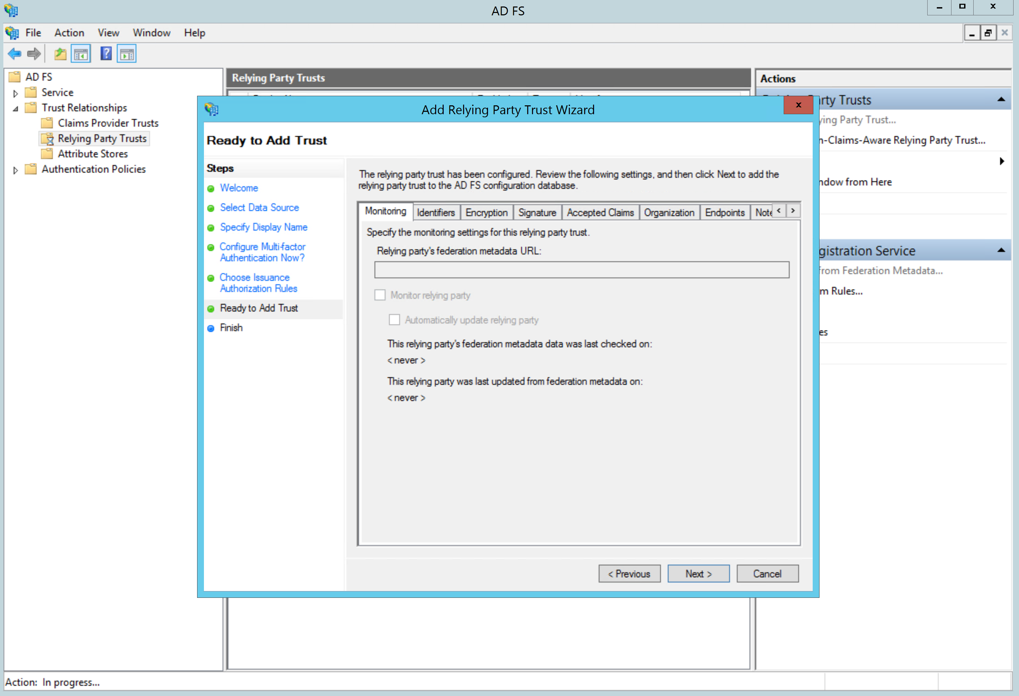Viewport: 1019px width, 696px height.
Task: Check the Monitor relying party checkbox
Action: (380, 295)
